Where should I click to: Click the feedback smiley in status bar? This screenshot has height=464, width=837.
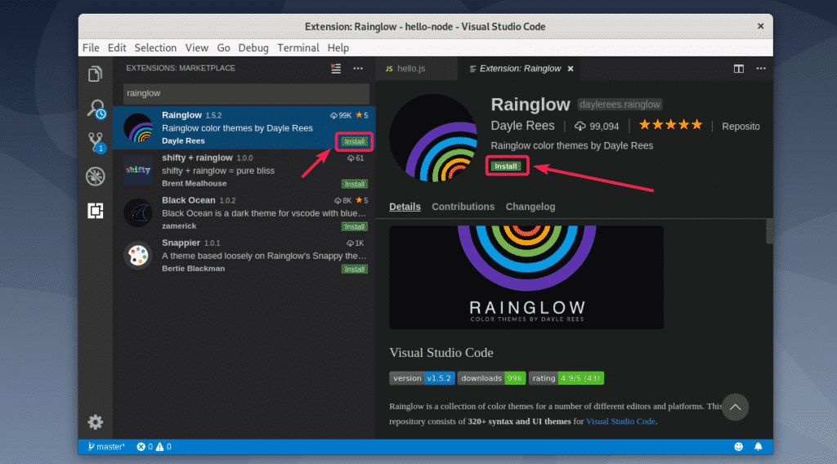tap(739, 447)
